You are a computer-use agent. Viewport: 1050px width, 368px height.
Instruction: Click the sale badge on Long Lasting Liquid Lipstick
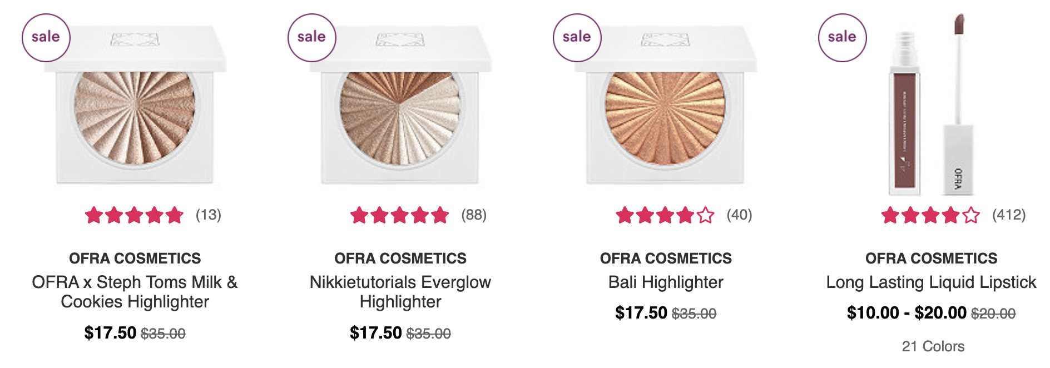(842, 37)
